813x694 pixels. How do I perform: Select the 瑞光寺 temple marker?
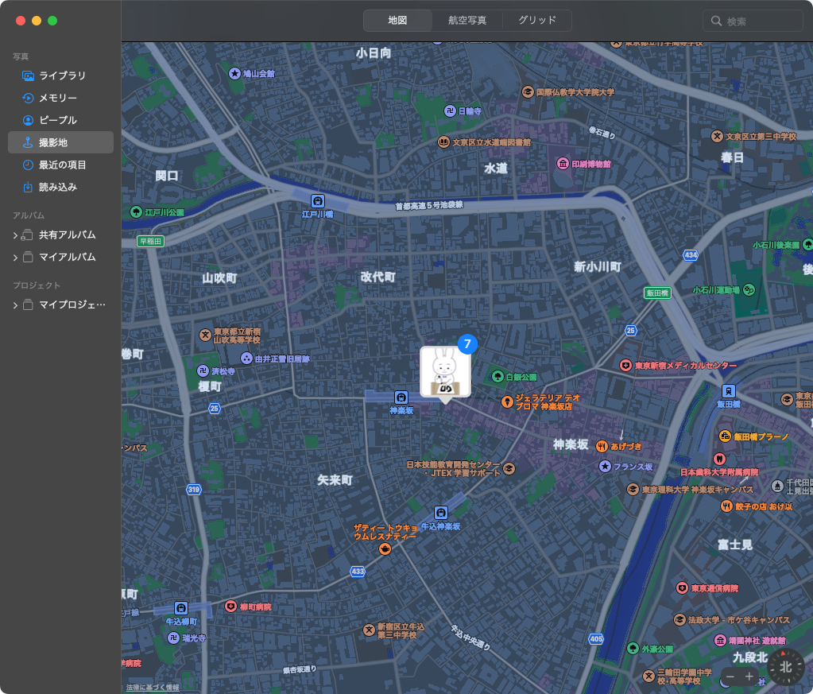click(x=174, y=638)
